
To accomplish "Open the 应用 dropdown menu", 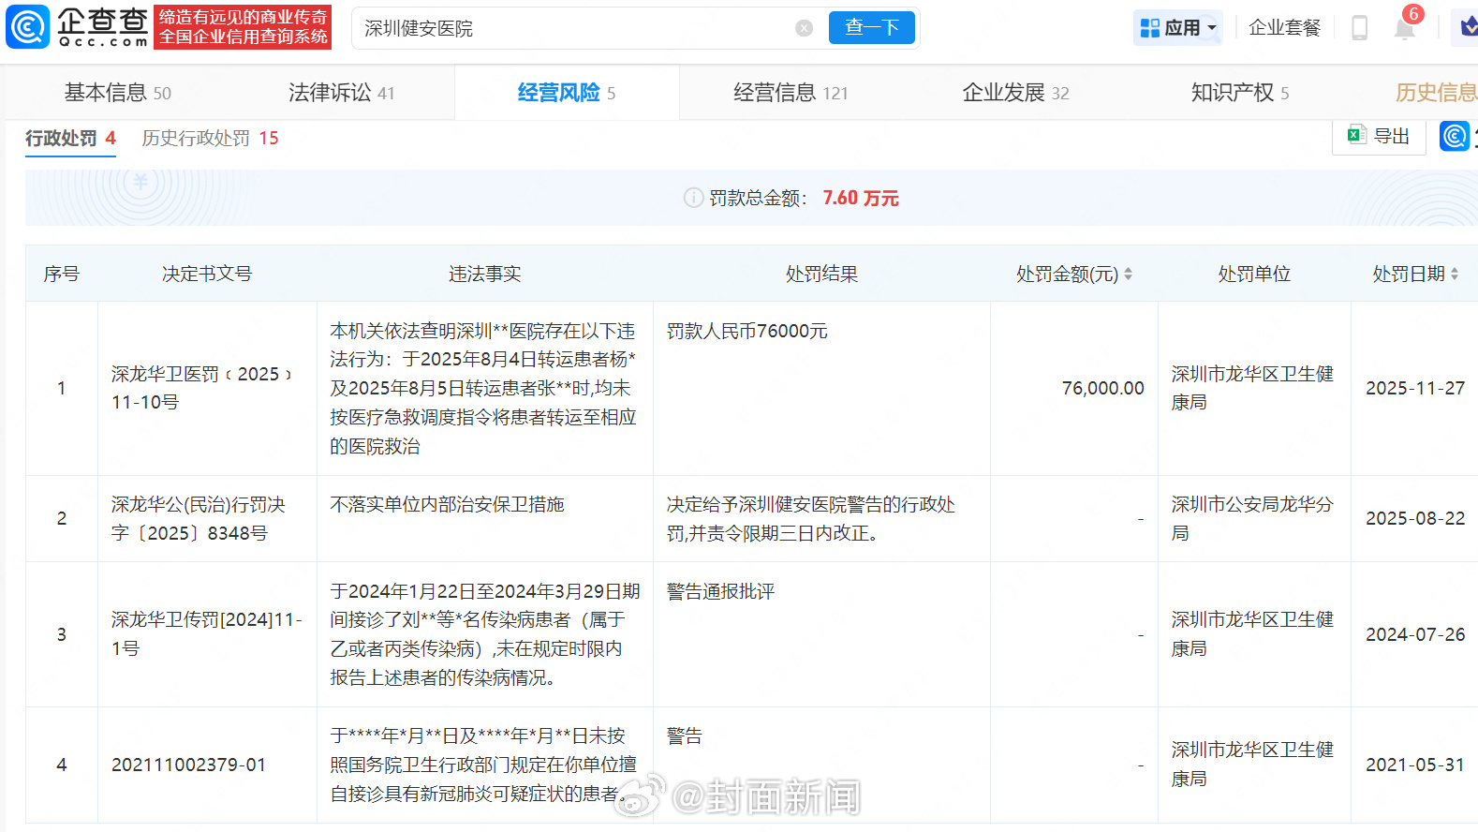I will click(x=1177, y=28).
